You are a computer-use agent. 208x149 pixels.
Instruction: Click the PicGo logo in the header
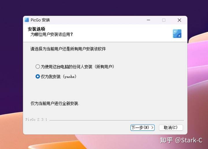(177, 33)
